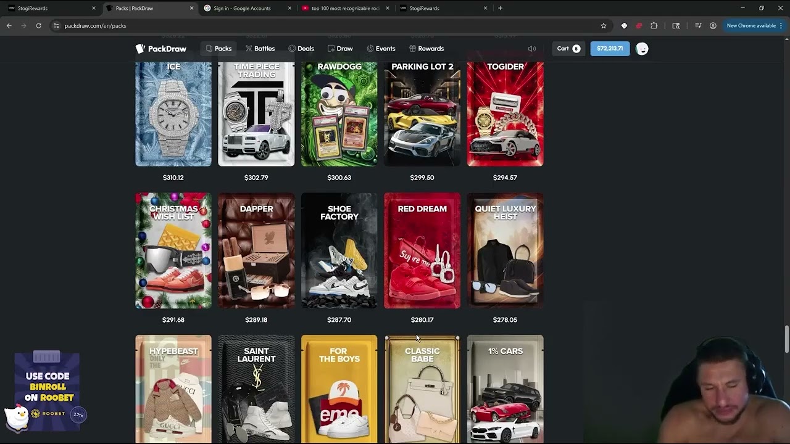Open the Saint Laurent pack

coord(256,389)
